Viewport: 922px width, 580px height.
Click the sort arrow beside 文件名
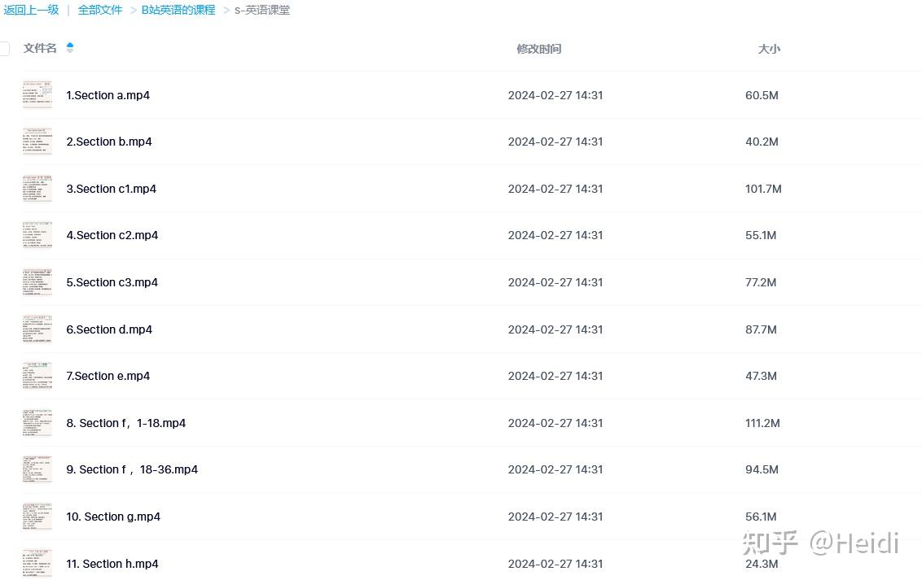[70, 48]
